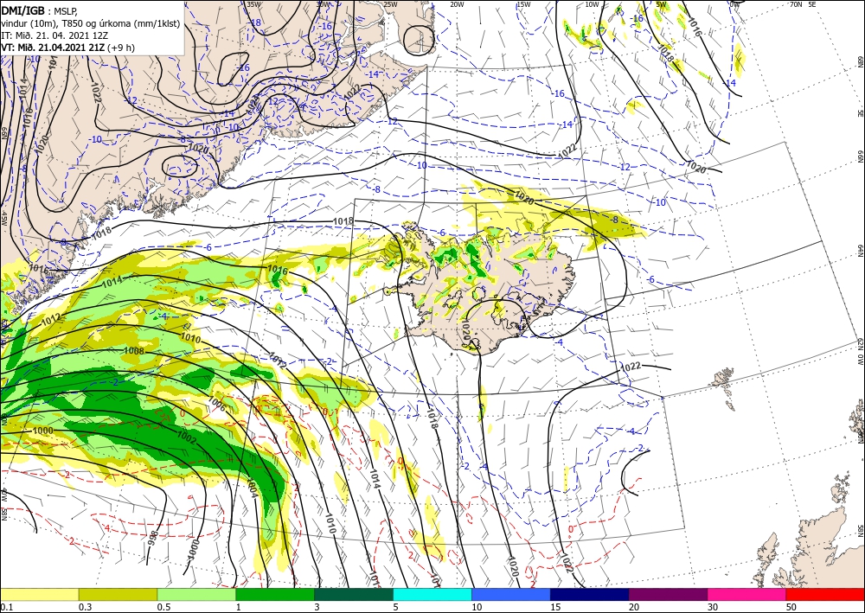Click the '50' legend scale value
The width and height of the screenshot is (865, 613).
coord(791,607)
